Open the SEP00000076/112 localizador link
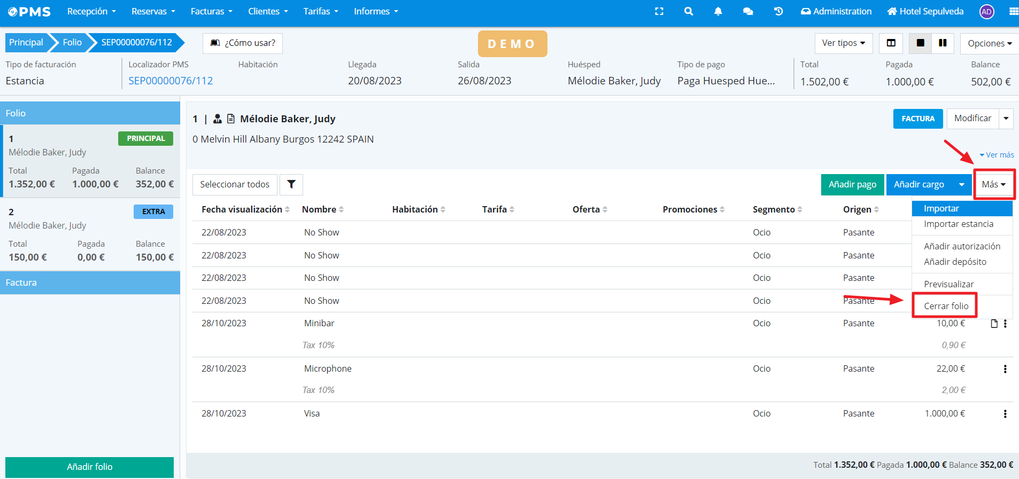Screen dimensions: 1019x479 pos(171,81)
